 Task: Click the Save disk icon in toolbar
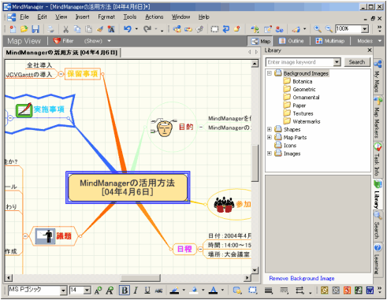click(x=35, y=29)
